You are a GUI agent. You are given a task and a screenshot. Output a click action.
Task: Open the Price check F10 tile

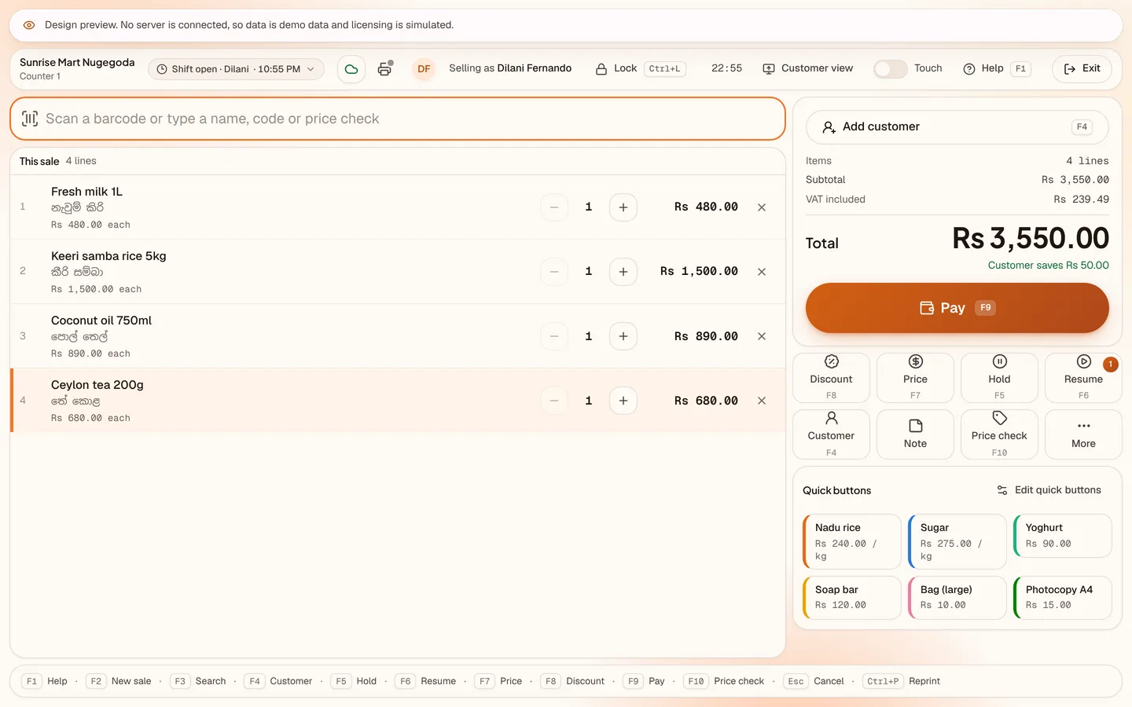(1000, 434)
